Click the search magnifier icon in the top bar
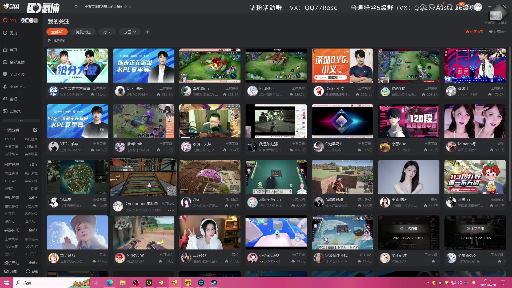512x288 pixels. pos(76,7)
